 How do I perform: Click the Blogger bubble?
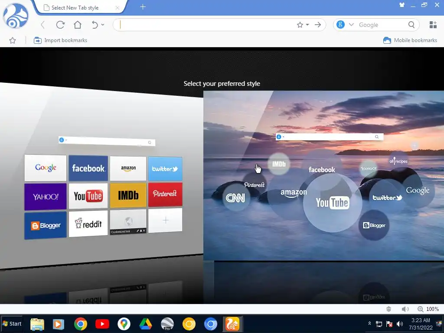[x=374, y=225]
